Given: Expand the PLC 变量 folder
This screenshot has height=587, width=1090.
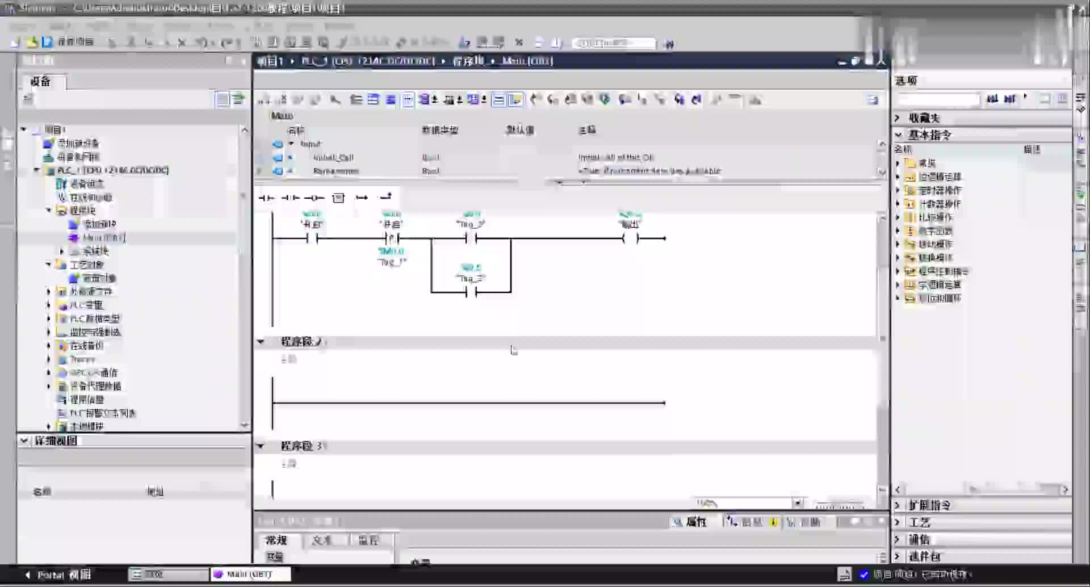Looking at the screenshot, I should click(x=49, y=305).
